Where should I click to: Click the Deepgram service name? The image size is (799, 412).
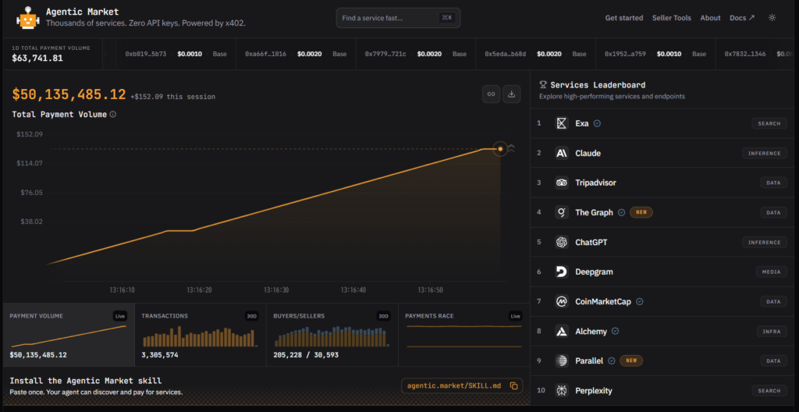point(594,272)
